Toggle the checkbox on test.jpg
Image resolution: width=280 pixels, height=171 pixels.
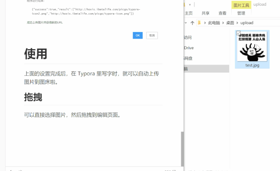(x=238, y=33)
